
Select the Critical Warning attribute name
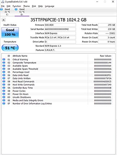click(x=20, y=60)
